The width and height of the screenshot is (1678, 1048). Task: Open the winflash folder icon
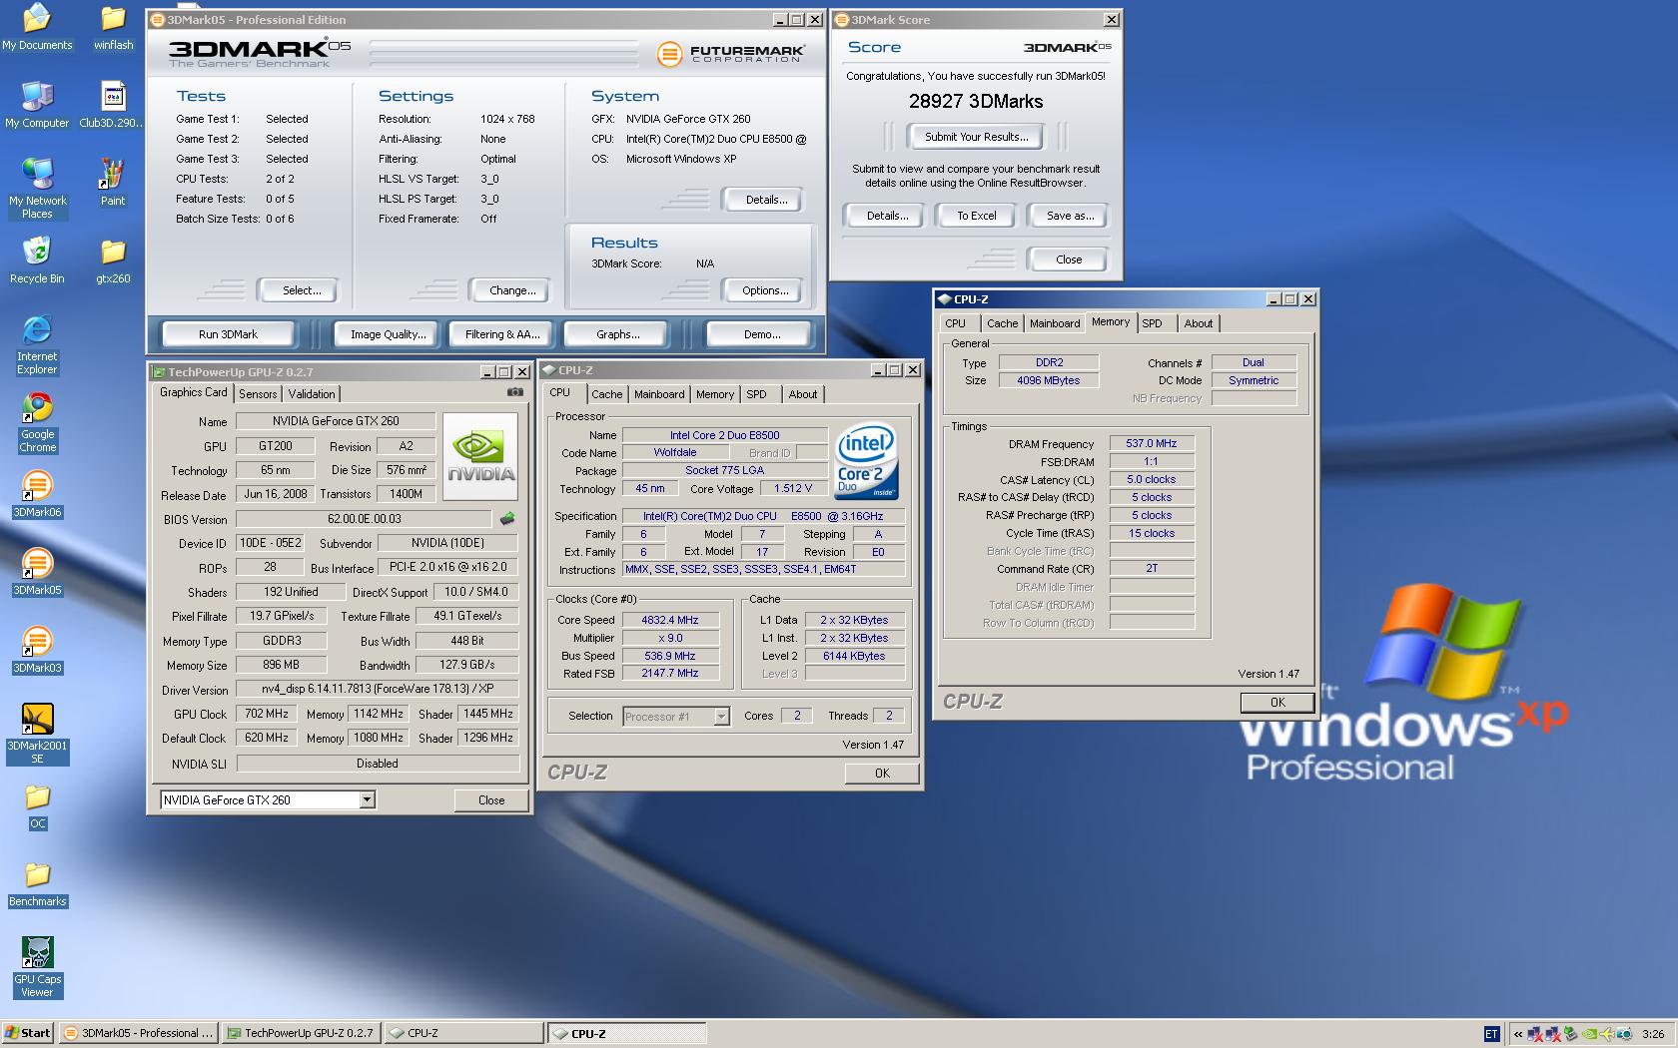point(113,27)
